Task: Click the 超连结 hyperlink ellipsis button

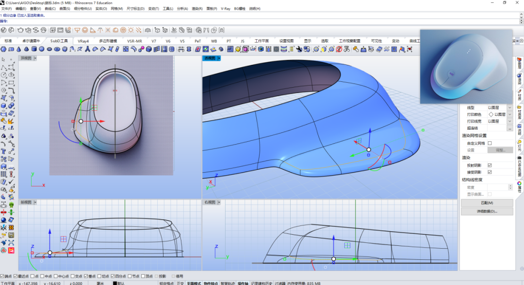Action: coord(509,128)
